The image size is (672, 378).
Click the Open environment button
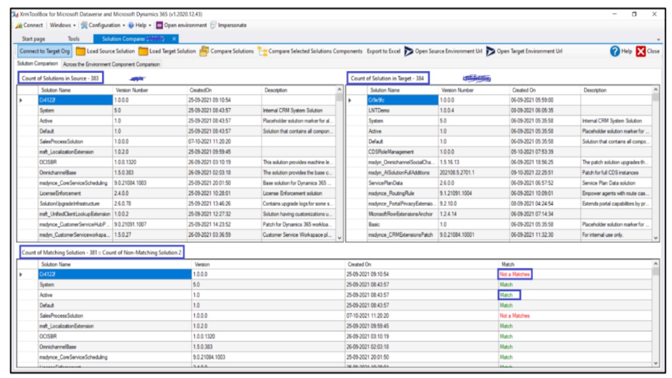coord(181,25)
